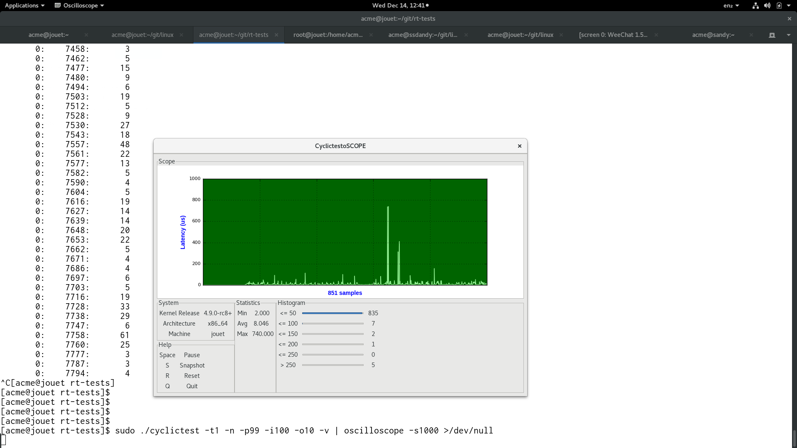This screenshot has height=448, width=797.
Task: Click the battery status icon
Action: [779, 5]
